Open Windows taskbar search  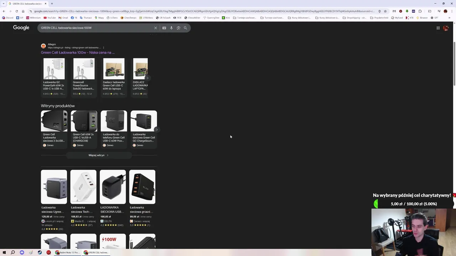[13, 252]
